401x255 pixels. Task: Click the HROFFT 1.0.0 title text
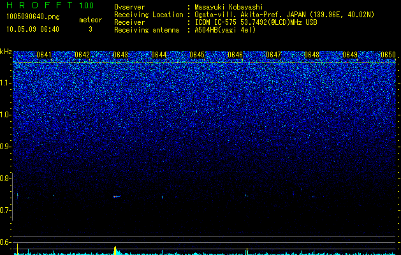(50, 5)
